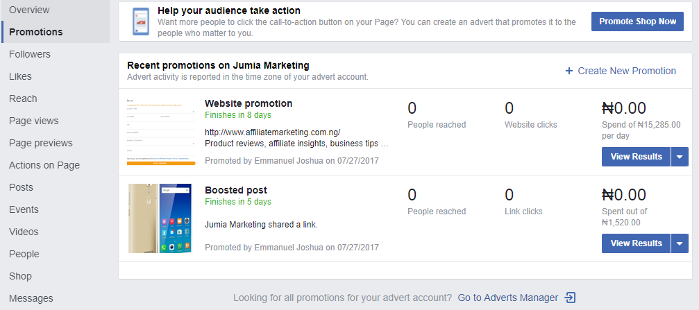View Results for the Boosted post
699x310 pixels.
coord(636,243)
